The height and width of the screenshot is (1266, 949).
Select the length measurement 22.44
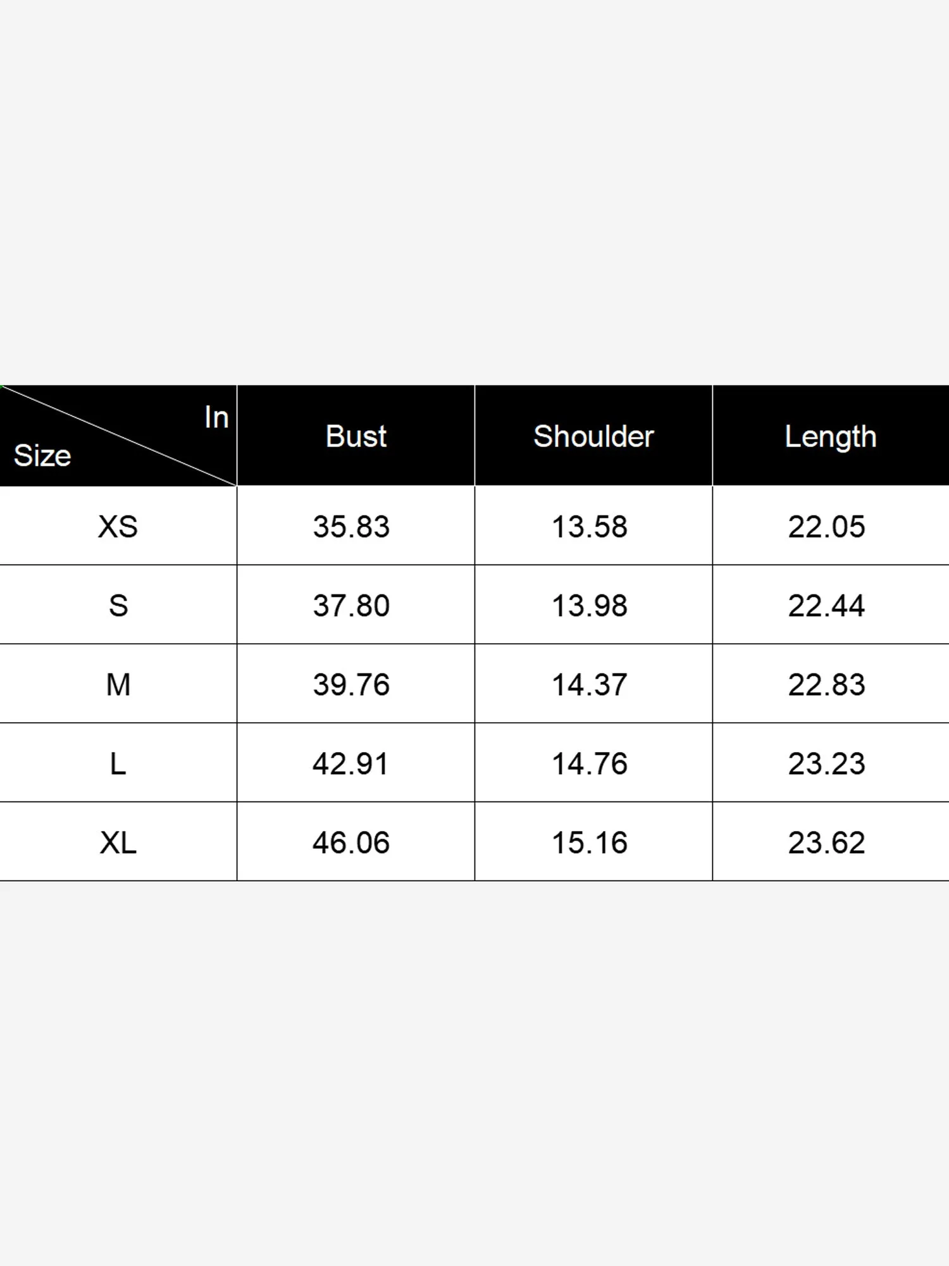pyautogui.click(x=826, y=606)
